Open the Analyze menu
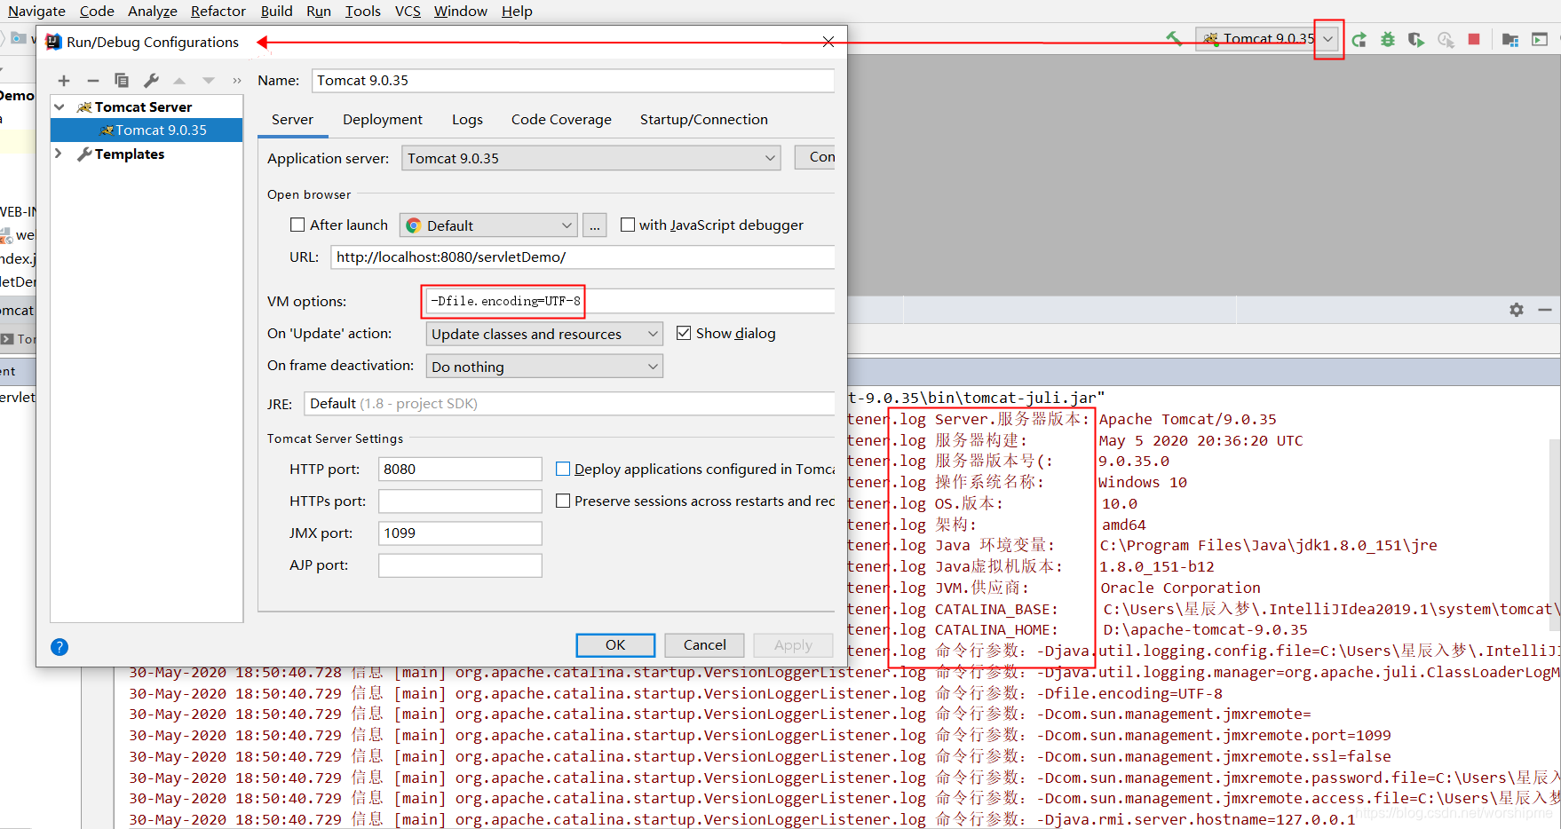The height and width of the screenshot is (829, 1561). pos(153,11)
